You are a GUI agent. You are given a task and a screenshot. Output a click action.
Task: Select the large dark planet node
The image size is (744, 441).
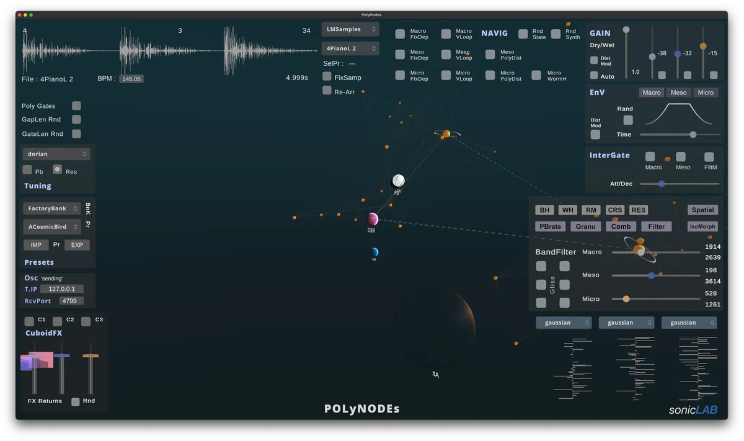coord(434,327)
